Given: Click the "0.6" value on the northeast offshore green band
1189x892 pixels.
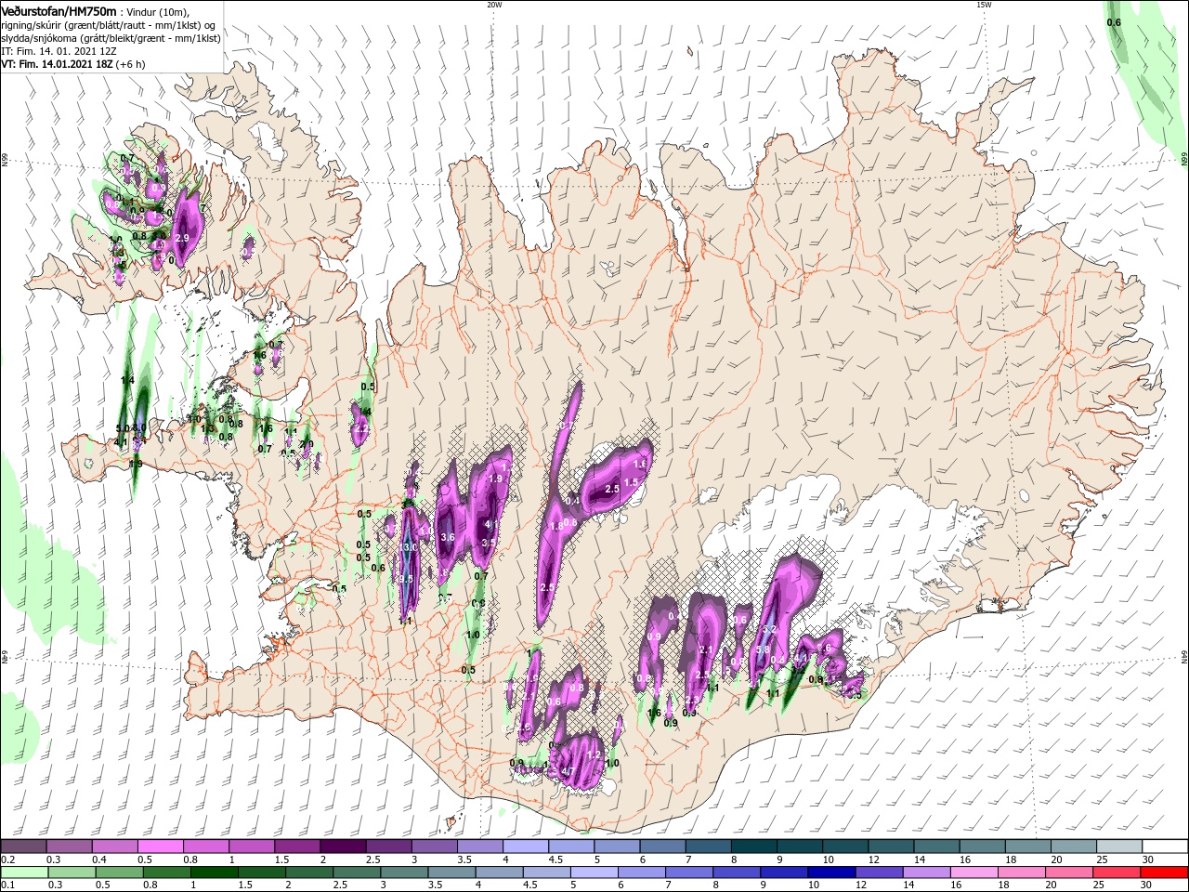Looking at the screenshot, I should (x=1114, y=22).
